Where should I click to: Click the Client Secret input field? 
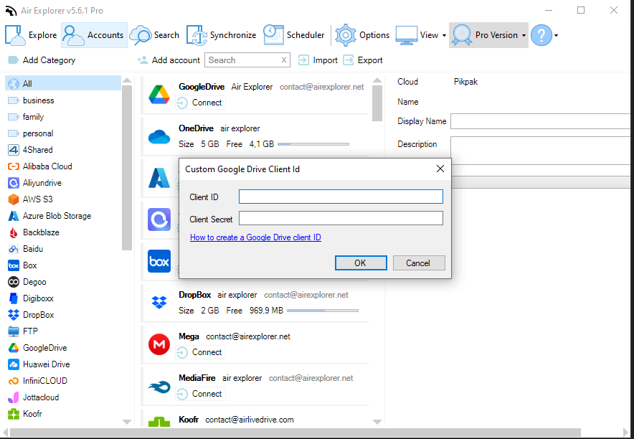pos(341,218)
